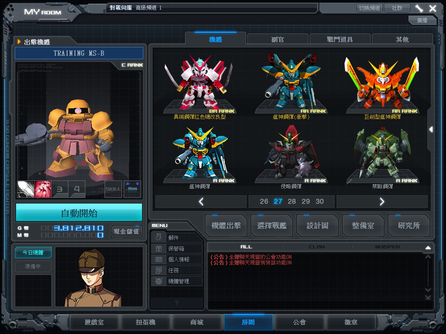Switch to 副官 tab

277,39
